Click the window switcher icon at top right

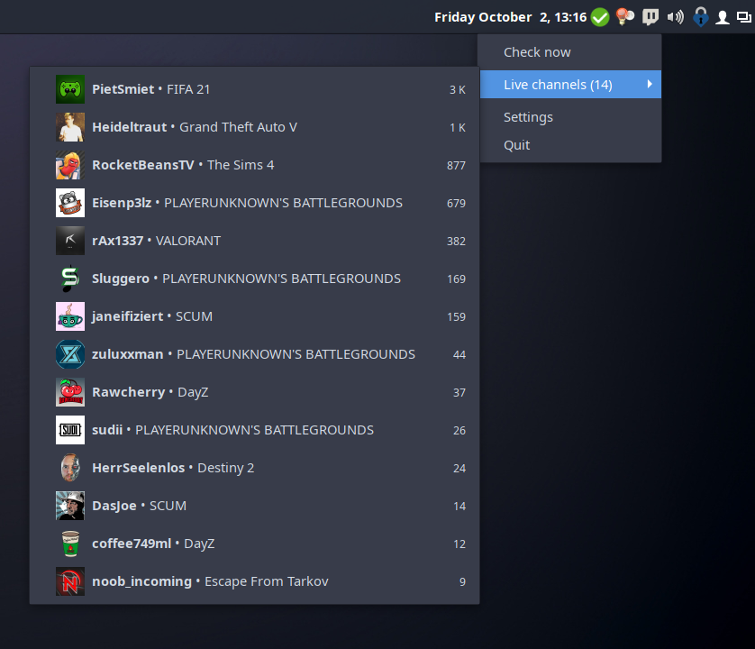coord(743,16)
